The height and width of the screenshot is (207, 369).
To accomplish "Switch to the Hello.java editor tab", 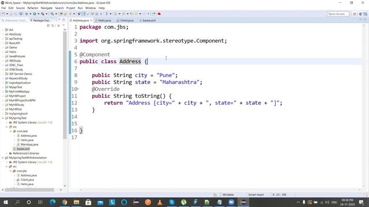I will pos(103,21).
